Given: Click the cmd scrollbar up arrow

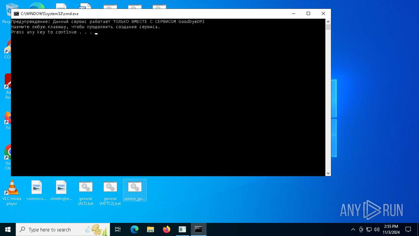Looking at the screenshot, I should 328,21.
